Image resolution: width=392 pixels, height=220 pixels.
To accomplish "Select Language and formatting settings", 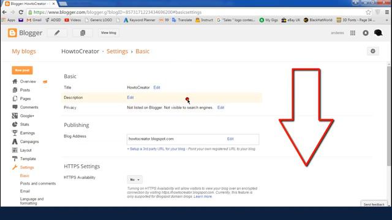I will [x=32, y=201].
